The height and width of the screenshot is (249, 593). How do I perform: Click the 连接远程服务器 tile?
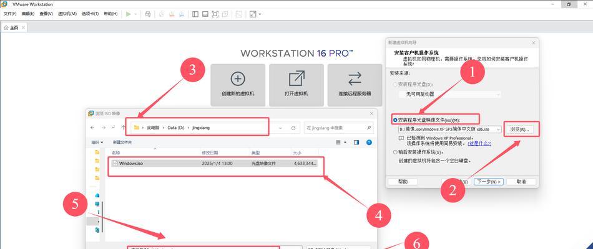click(x=355, y=85)
